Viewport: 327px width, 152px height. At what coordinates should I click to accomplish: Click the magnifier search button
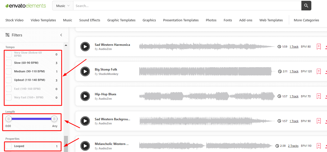(x=306, y=6)
